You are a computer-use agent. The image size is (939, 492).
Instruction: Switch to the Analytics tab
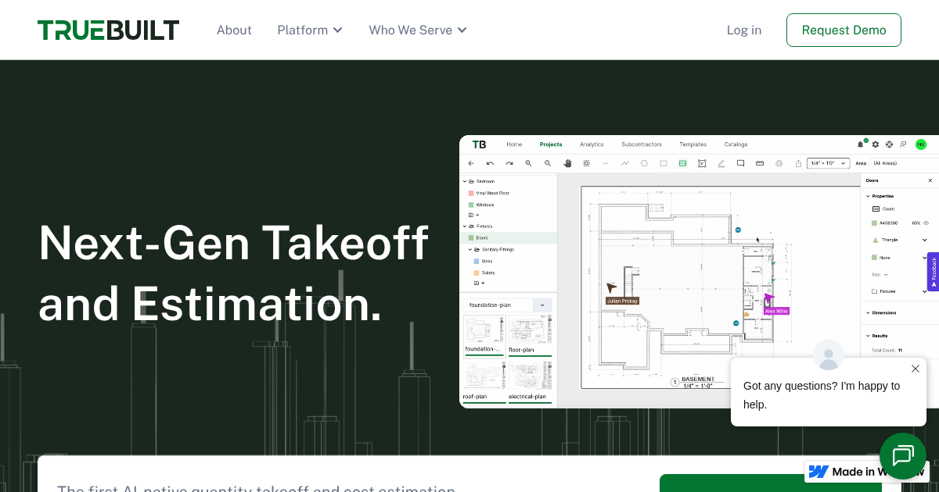(x=592, y=144)
